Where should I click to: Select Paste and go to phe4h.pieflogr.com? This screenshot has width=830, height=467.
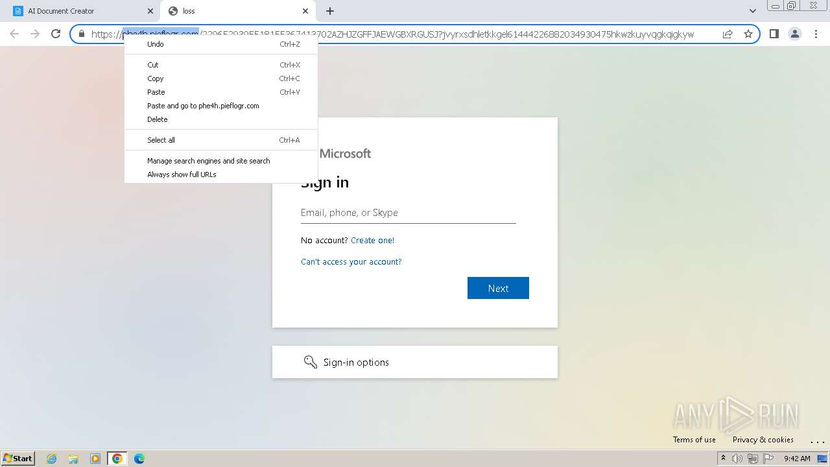click(x=221, y=106)
